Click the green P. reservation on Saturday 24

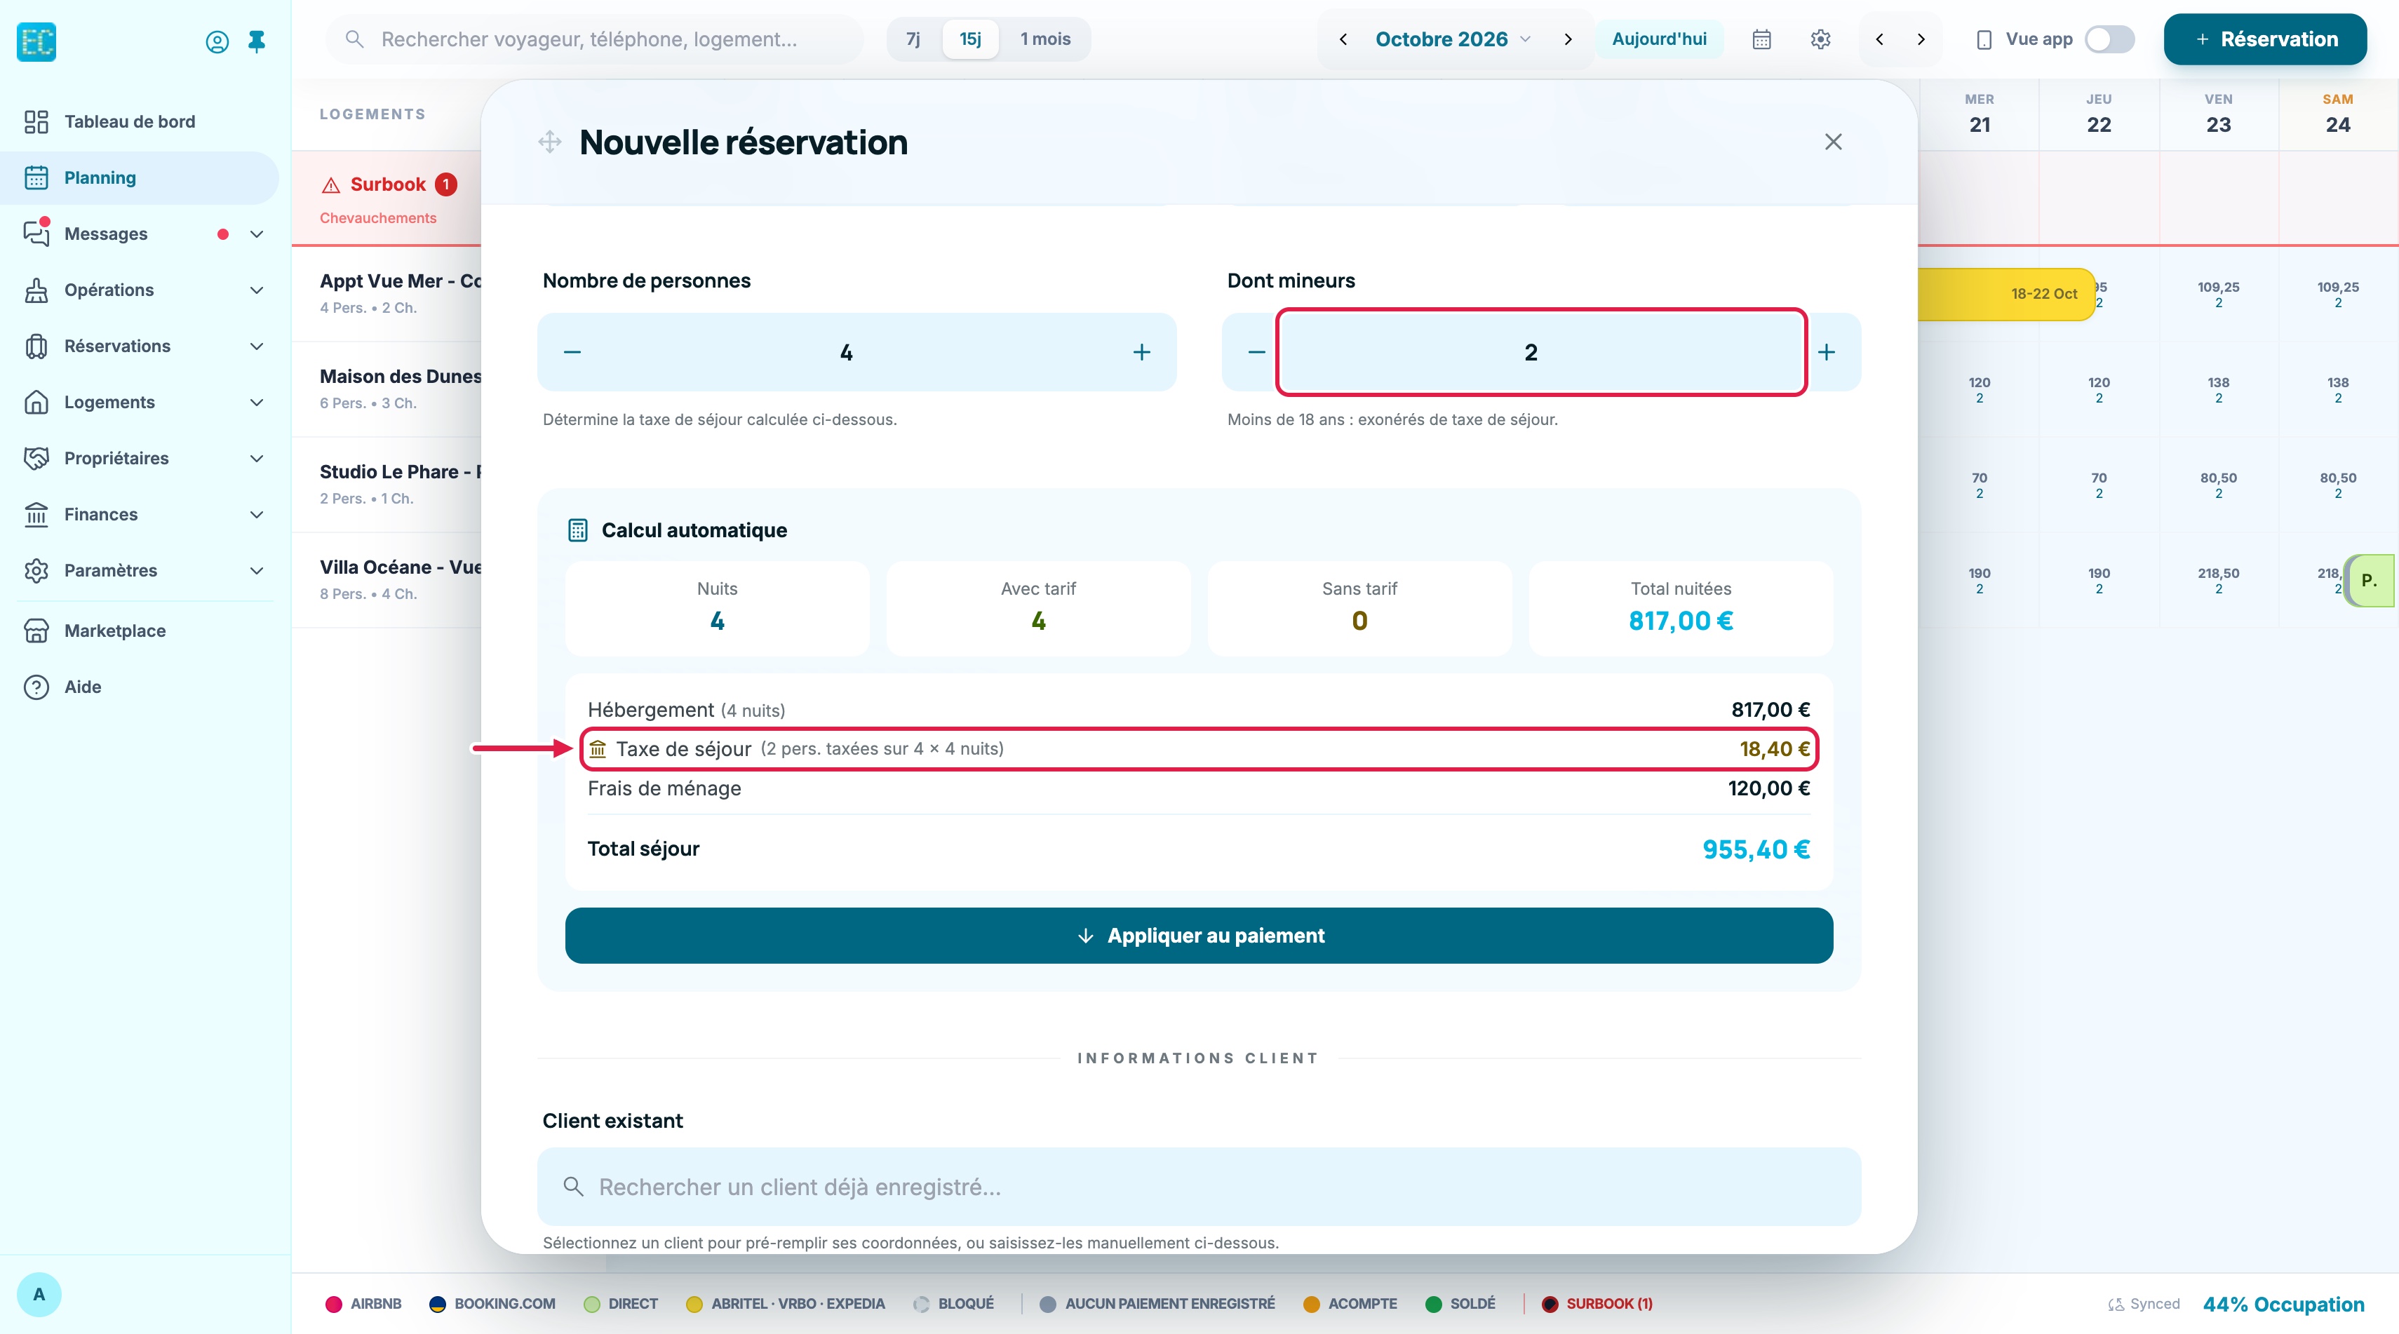point(2370,581)
